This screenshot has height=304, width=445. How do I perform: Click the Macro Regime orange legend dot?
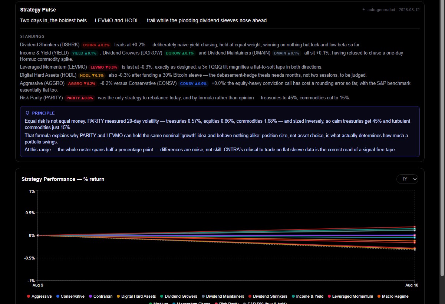pos(379,296)
